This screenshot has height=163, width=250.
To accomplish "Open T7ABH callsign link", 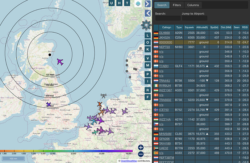I will [x=164, y=66].
